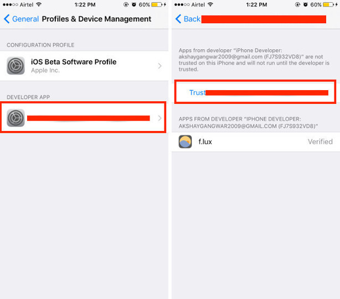Tap the back chevron next to General

point(7,19)
